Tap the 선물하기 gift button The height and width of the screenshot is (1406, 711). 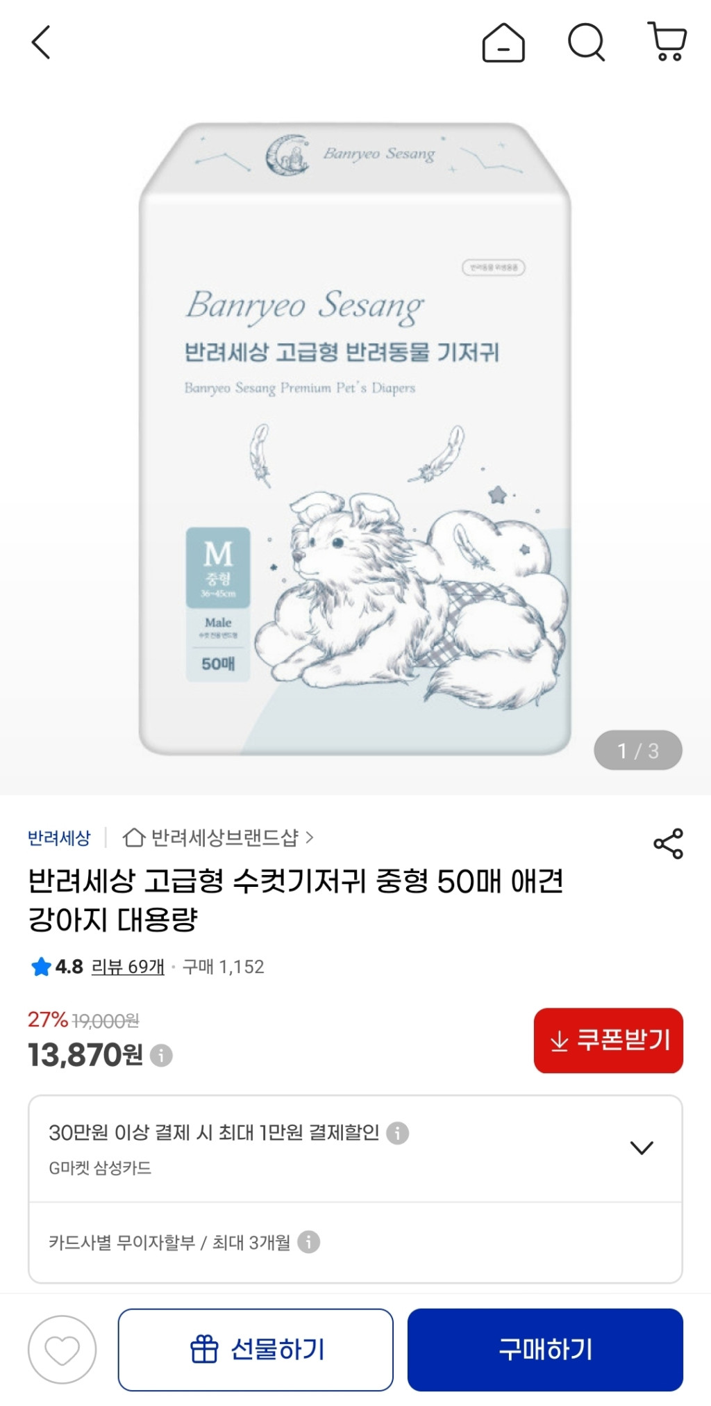pos(256,1350)
